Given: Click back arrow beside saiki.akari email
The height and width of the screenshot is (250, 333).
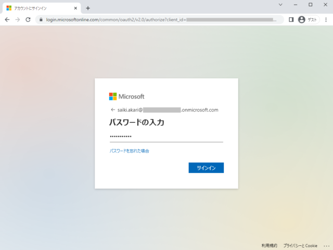Looking at the screenshot, I should pos(113,110).
